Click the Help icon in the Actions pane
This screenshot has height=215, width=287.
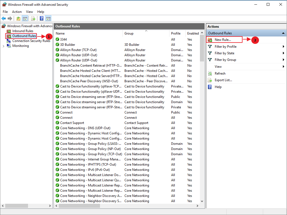click(x=210, y=87)
